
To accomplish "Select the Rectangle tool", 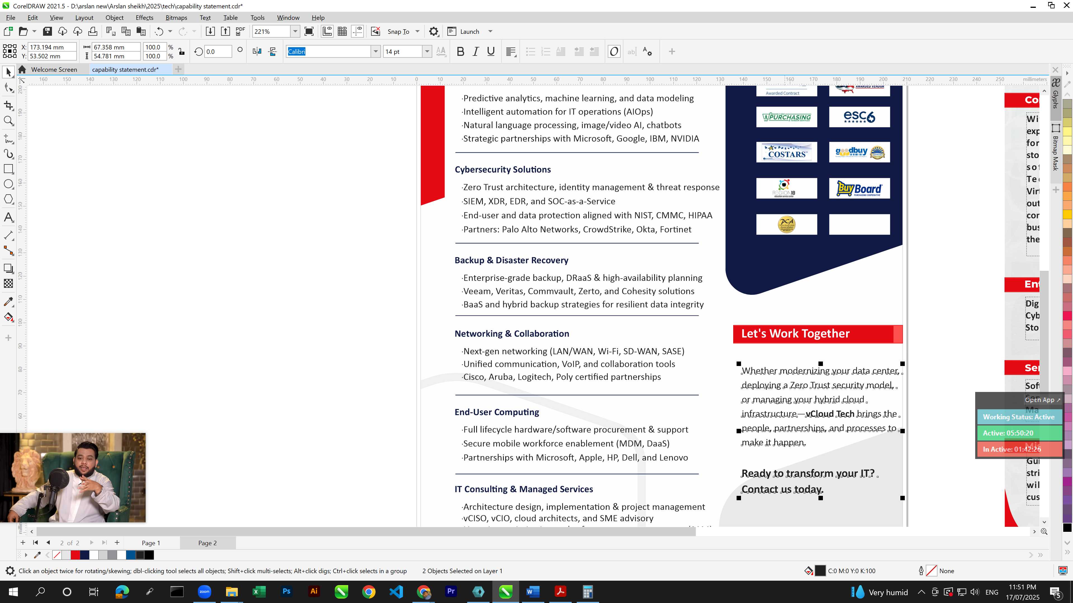I will point(8,169).
